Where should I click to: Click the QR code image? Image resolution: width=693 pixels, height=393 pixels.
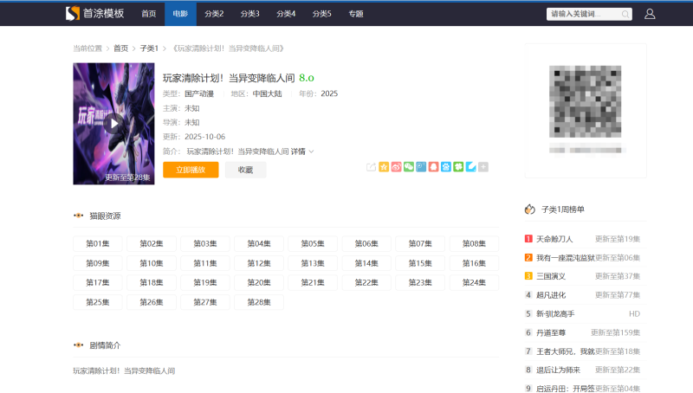pyautogui.click(x=586, y=101)
